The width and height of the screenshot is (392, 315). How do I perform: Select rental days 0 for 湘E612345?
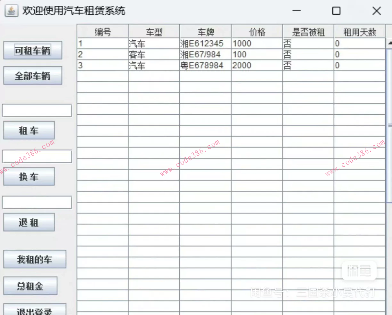pyautogui.click(x=360, y=44)
